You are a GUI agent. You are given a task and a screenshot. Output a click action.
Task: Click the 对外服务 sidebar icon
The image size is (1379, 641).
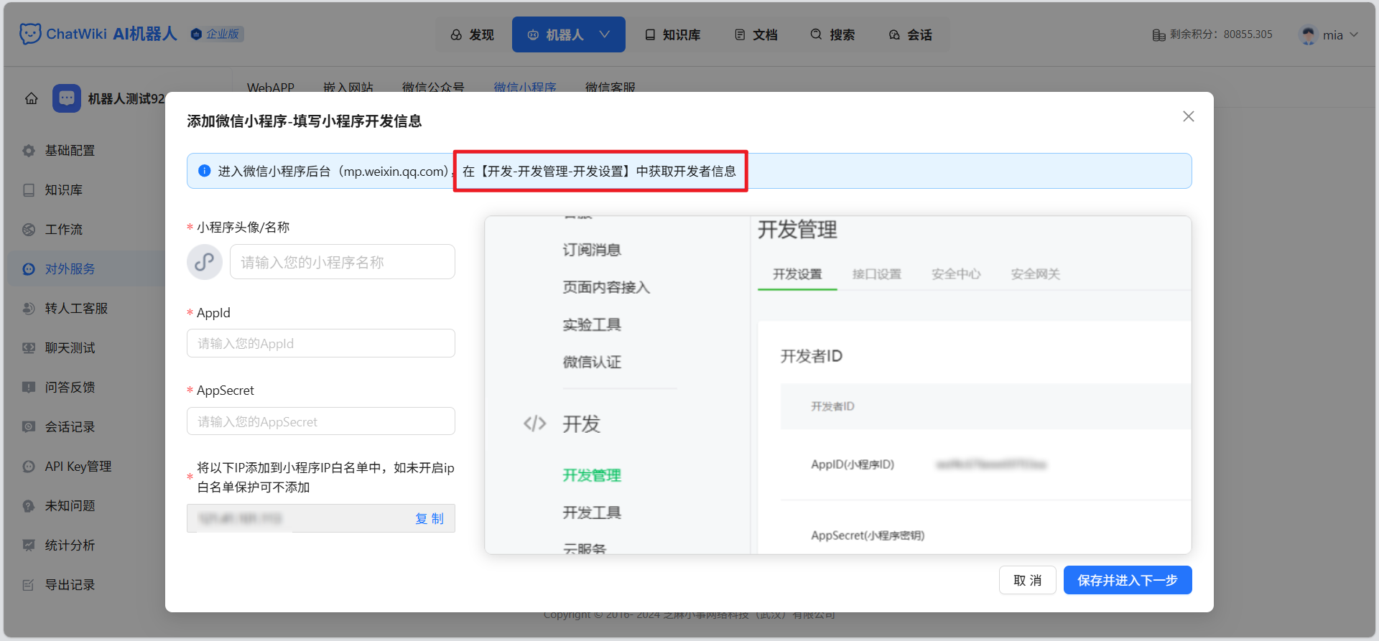click(x=29, y=269)
